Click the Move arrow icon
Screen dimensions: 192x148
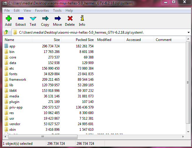pos(57,18)
